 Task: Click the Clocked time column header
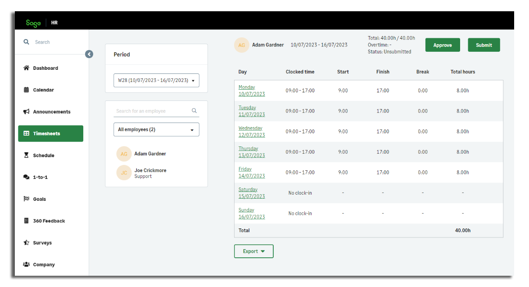(x=300, y=72)
